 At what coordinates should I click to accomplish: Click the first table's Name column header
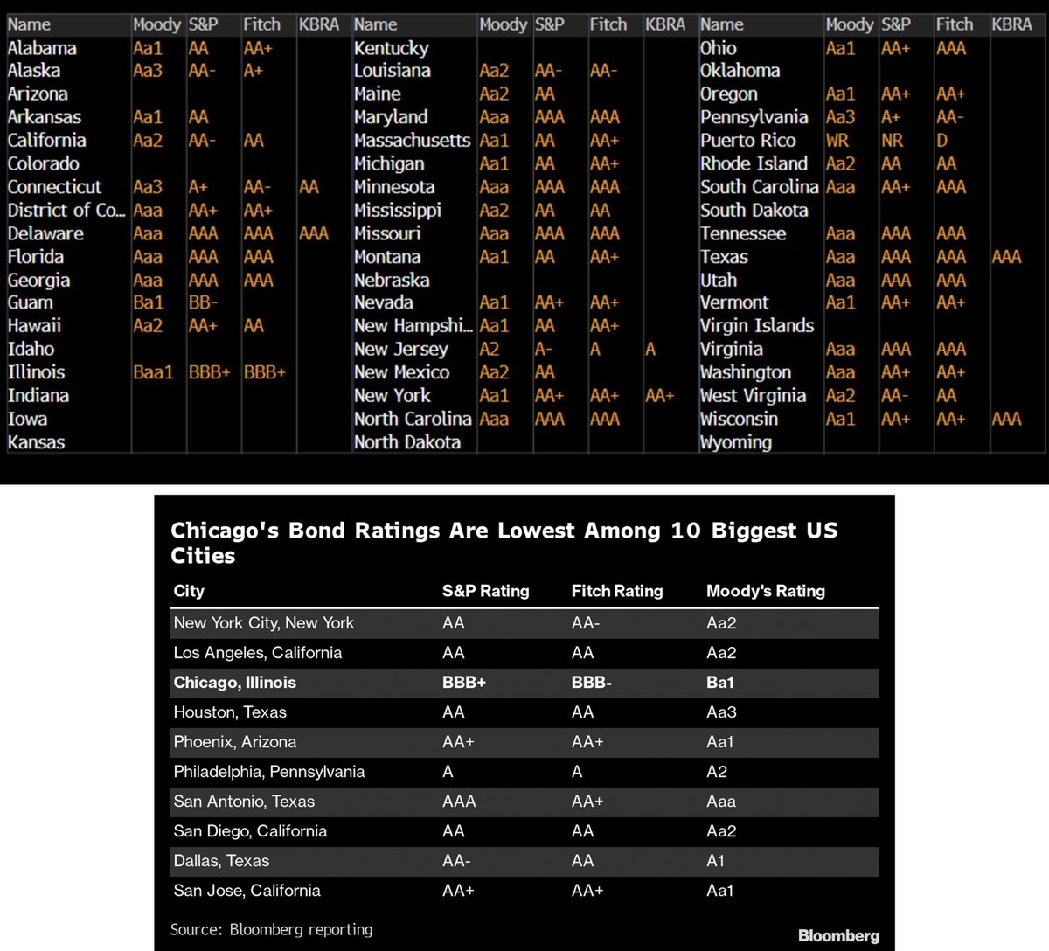point(29,24)
